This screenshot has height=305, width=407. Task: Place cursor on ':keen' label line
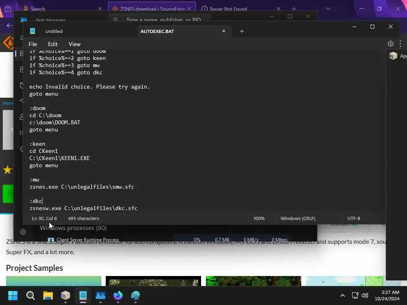[37, 144]
